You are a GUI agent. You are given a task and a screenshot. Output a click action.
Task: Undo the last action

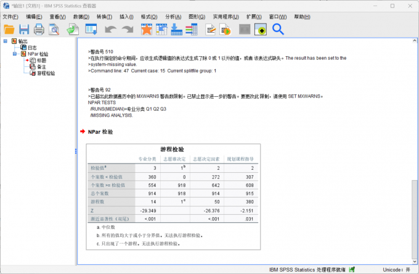tap(110, 30)
